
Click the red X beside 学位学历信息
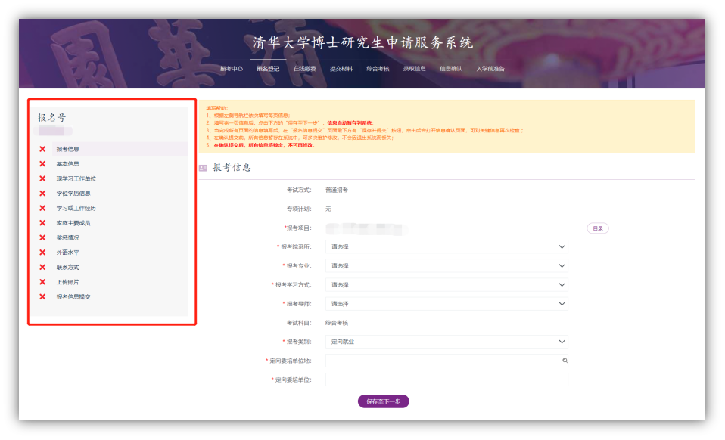pos(42,194)
